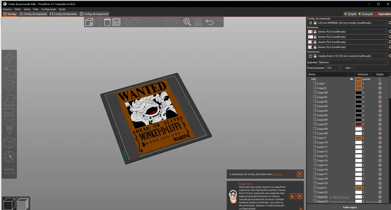Click the Split to parts icon
This screenshot has width=391, height=210.
(176, 22)
